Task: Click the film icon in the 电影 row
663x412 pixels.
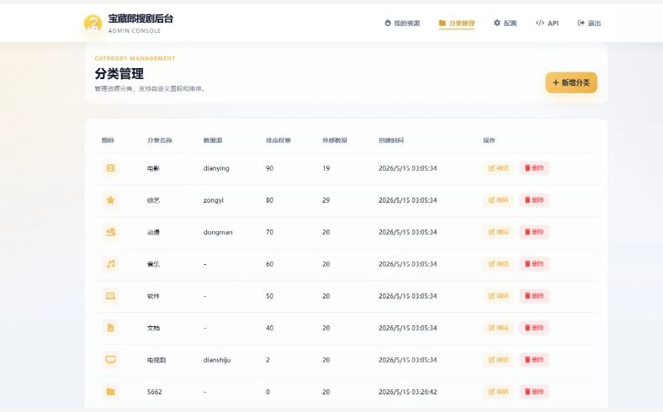Action: (110, 168)
